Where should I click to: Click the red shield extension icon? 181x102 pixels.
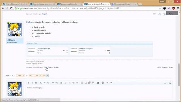(173, 8)
